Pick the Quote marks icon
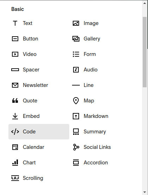 pos(15,101)
